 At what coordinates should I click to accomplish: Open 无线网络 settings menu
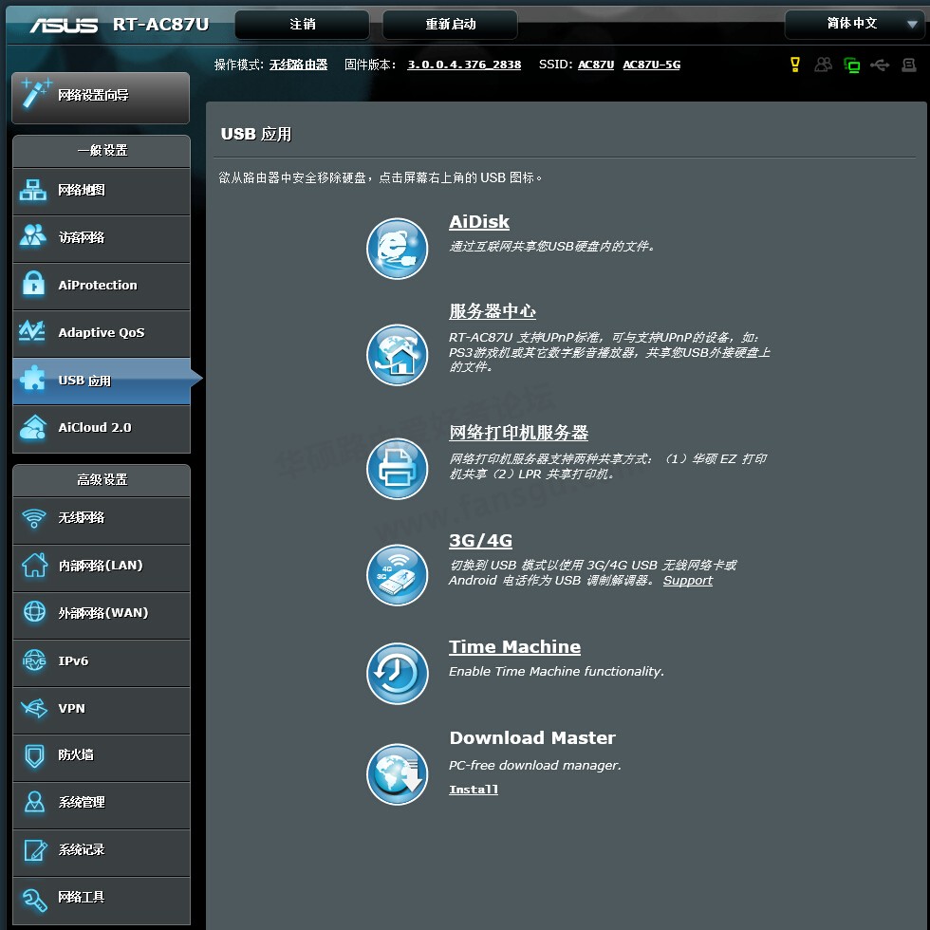click(102, 520)
